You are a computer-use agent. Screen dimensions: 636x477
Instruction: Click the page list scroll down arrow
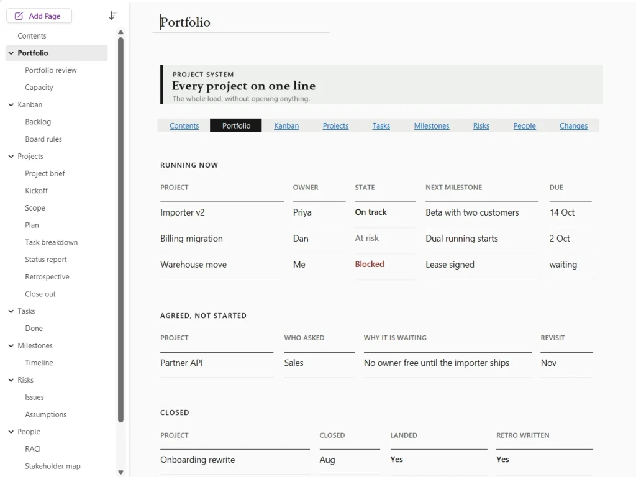(120, 472)
